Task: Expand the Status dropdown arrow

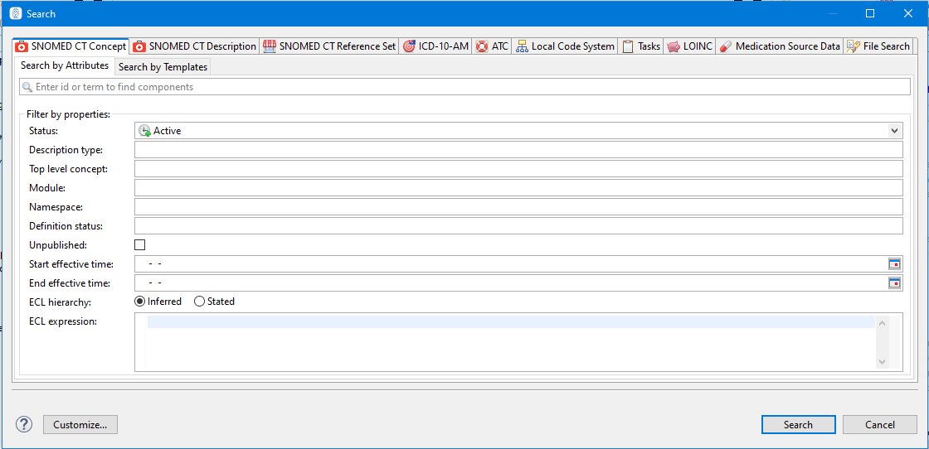Action: 894,131
